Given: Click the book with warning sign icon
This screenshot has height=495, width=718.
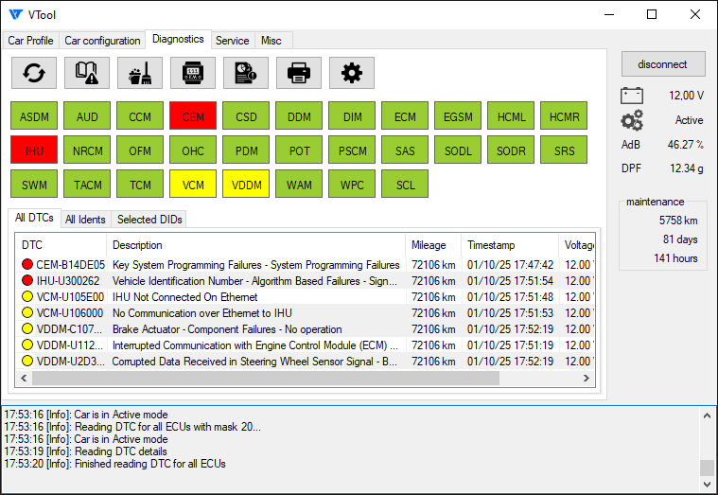Looking at the screenshot, I should click(x=87, y=73).
